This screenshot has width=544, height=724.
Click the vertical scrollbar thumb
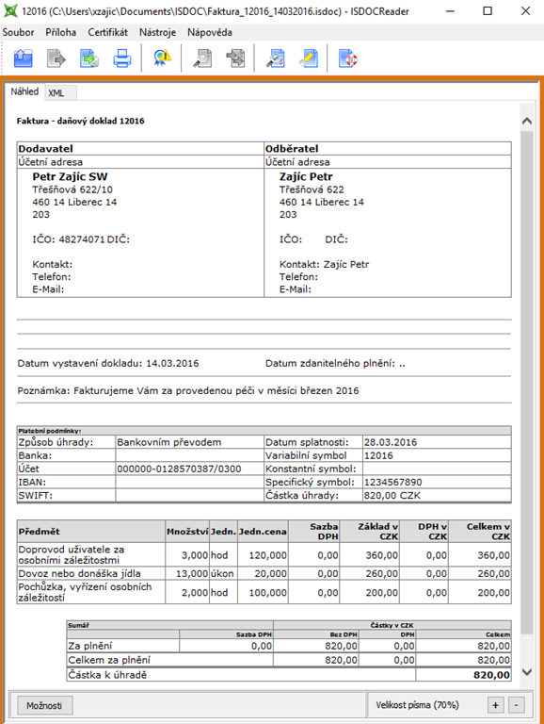527,383
